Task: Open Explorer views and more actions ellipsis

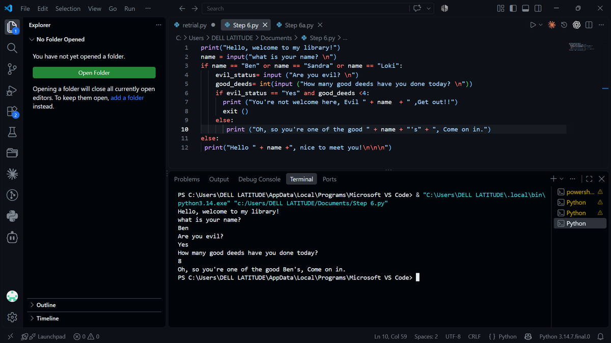Action: (x=158, y=25)
